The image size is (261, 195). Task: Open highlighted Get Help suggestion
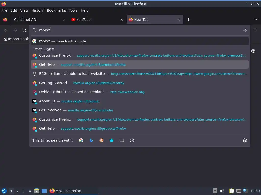click(x=139, y=64)
